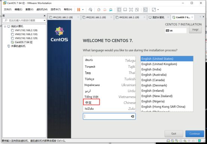Choose English (India) locale
207x144 pixels.
(167, 69)
